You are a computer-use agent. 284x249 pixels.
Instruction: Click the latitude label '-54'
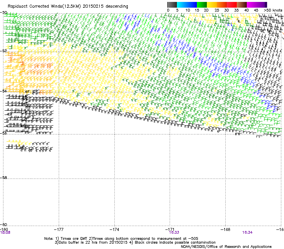tap(3, 91)
